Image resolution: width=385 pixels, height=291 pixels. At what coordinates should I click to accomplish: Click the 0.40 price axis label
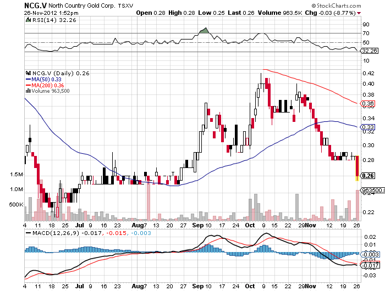point(369,84)
